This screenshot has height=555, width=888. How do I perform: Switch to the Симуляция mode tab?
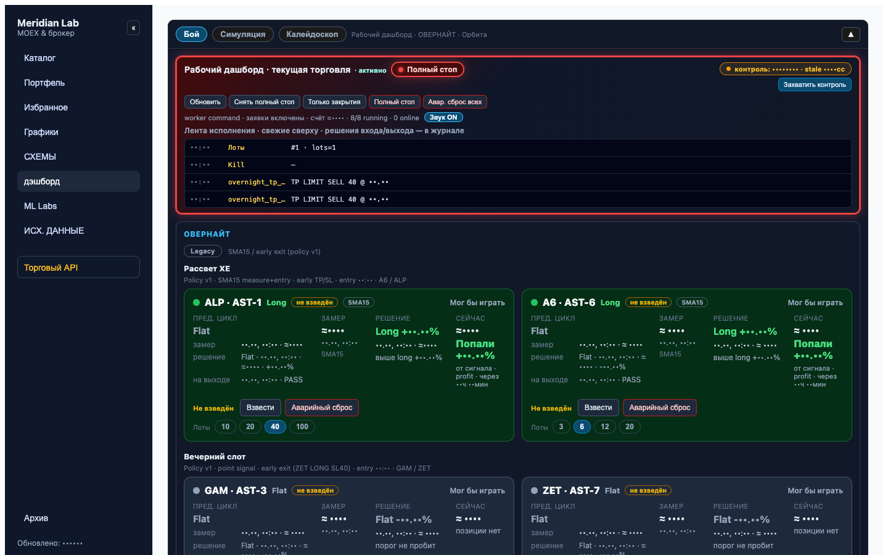243,35
